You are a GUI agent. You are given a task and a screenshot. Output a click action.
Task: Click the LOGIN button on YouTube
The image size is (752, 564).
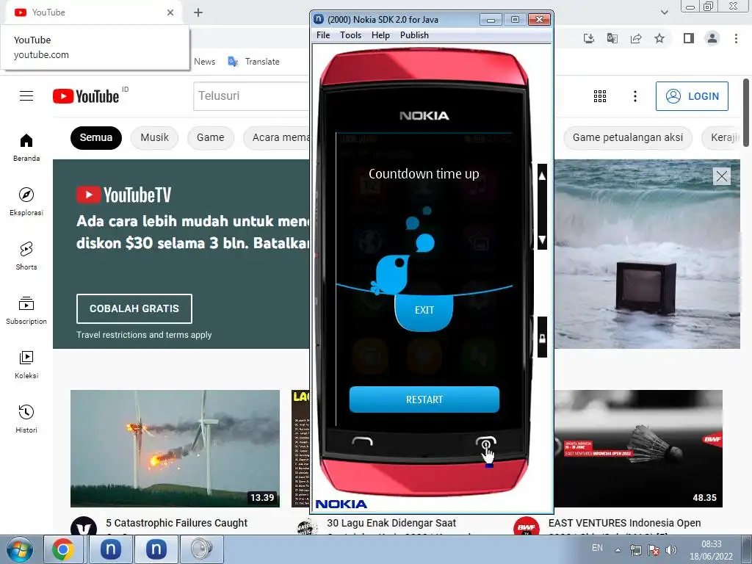click(x=692, y=96)
